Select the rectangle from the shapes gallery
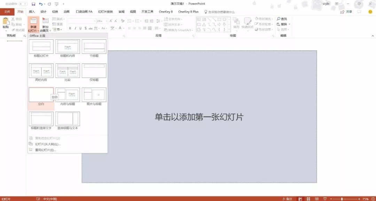Image resolution: width=376 pixels, height=201 pixels. tap(219, 19)
